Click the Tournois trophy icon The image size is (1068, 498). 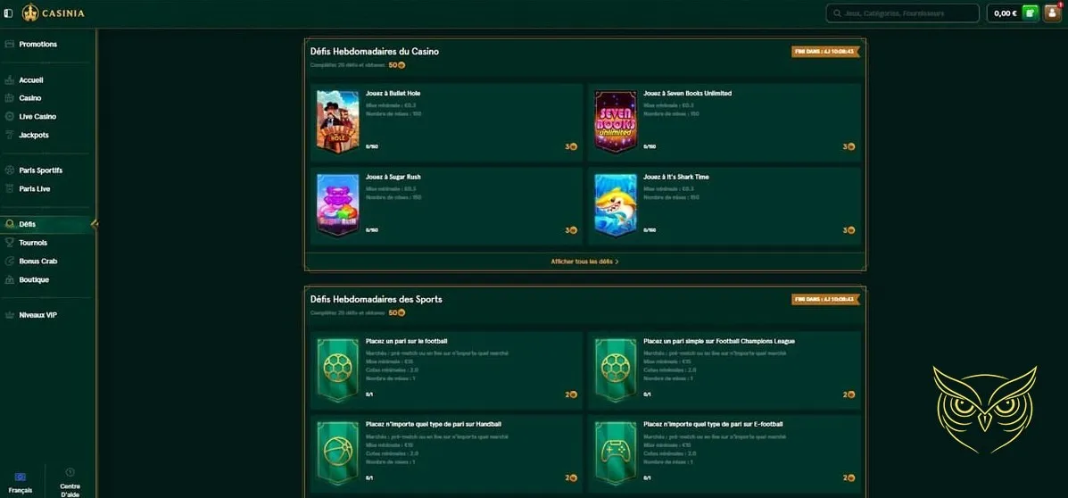coord(10,243)
